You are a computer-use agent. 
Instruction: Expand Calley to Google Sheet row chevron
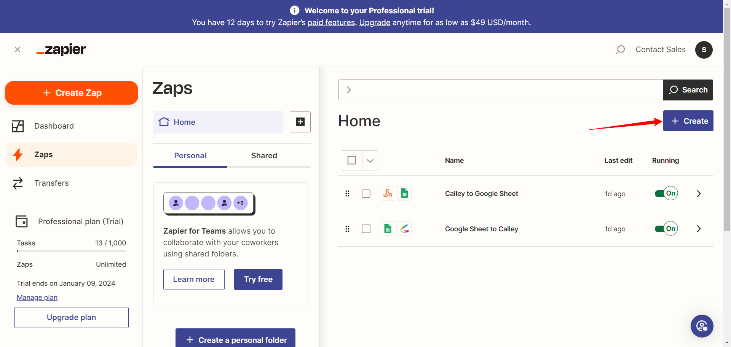699,194
